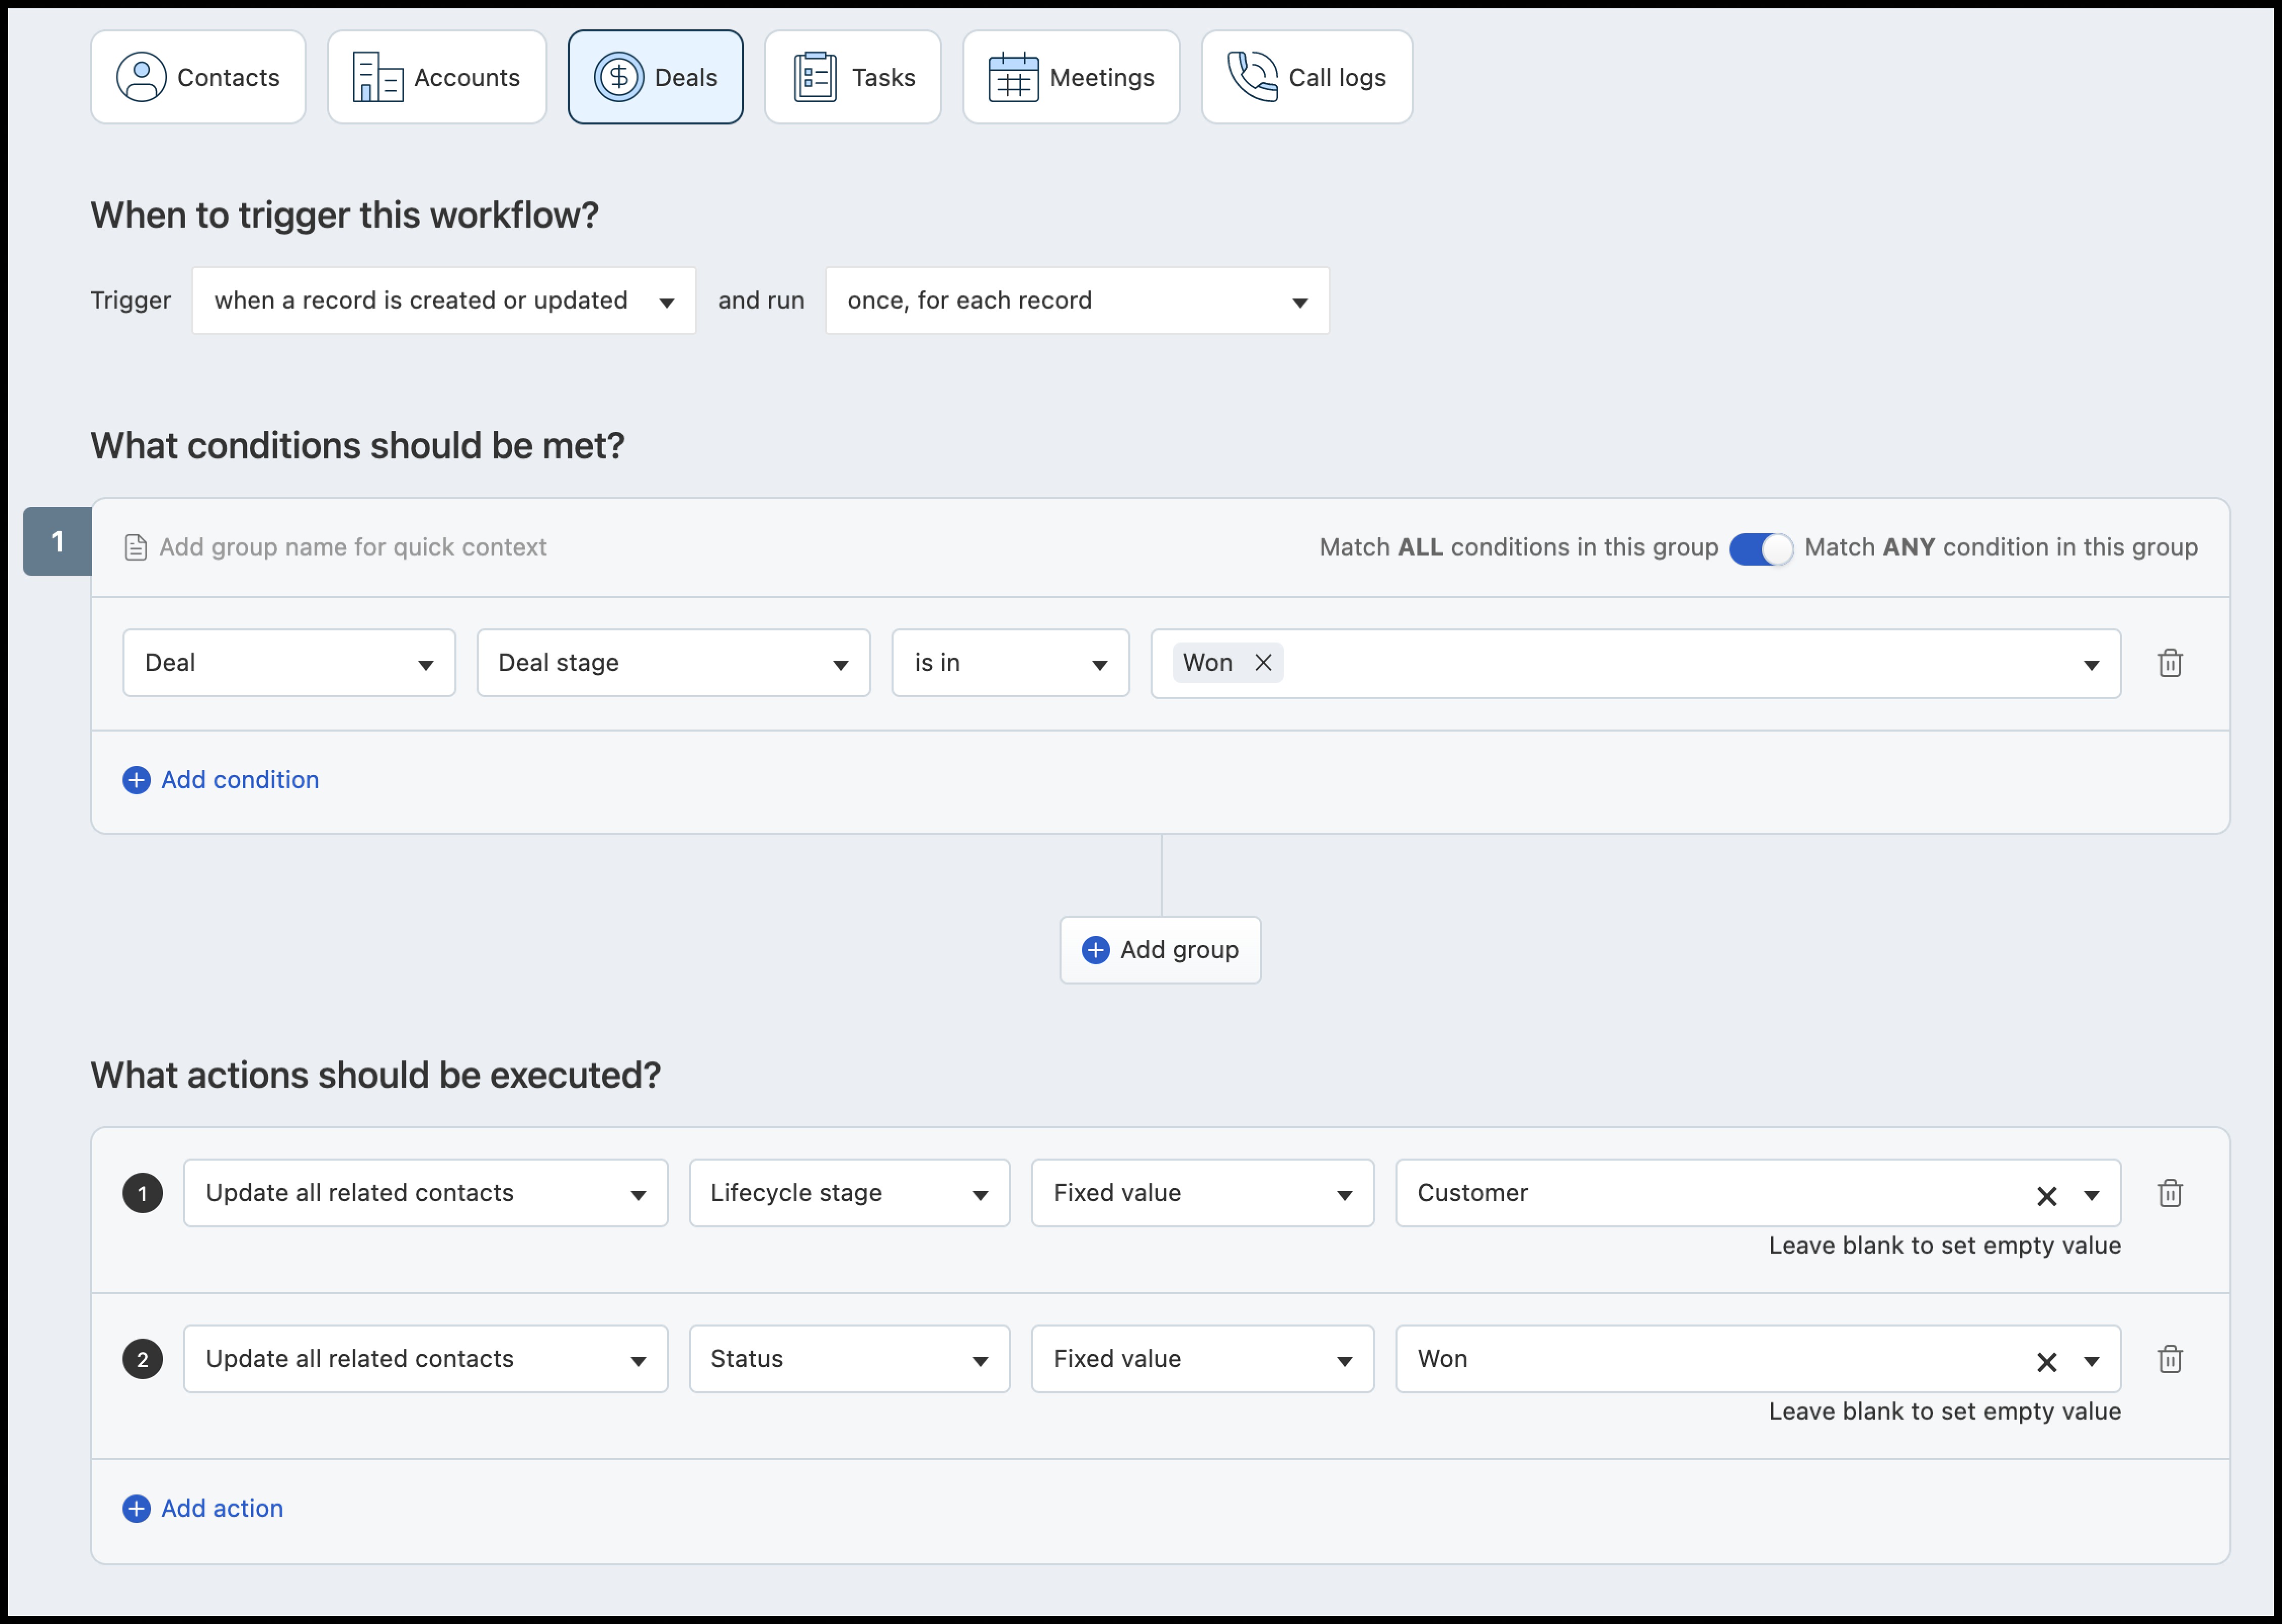Open the 'is in' operator dropdown
Screen dimensions: 2282x1624
click(x=1010, y=662)
